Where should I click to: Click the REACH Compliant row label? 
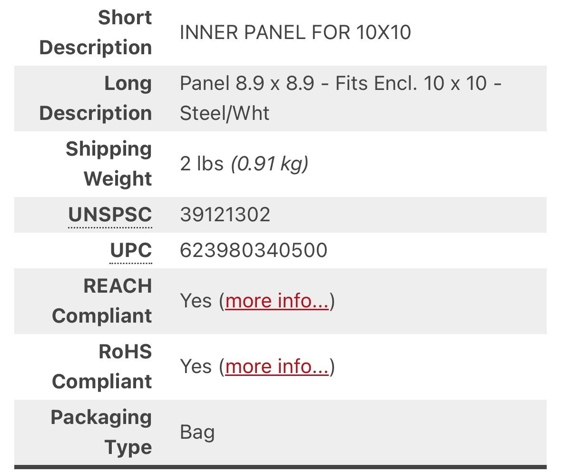click(102, 301)
